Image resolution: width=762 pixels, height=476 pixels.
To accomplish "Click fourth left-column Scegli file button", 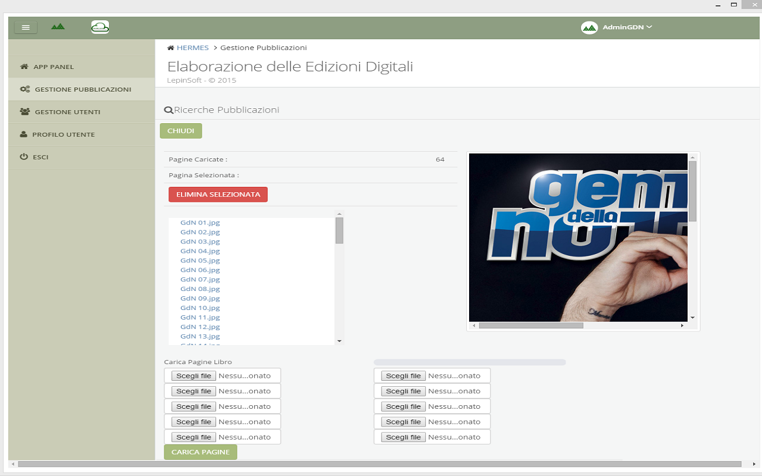I will (x=194, y=422).
